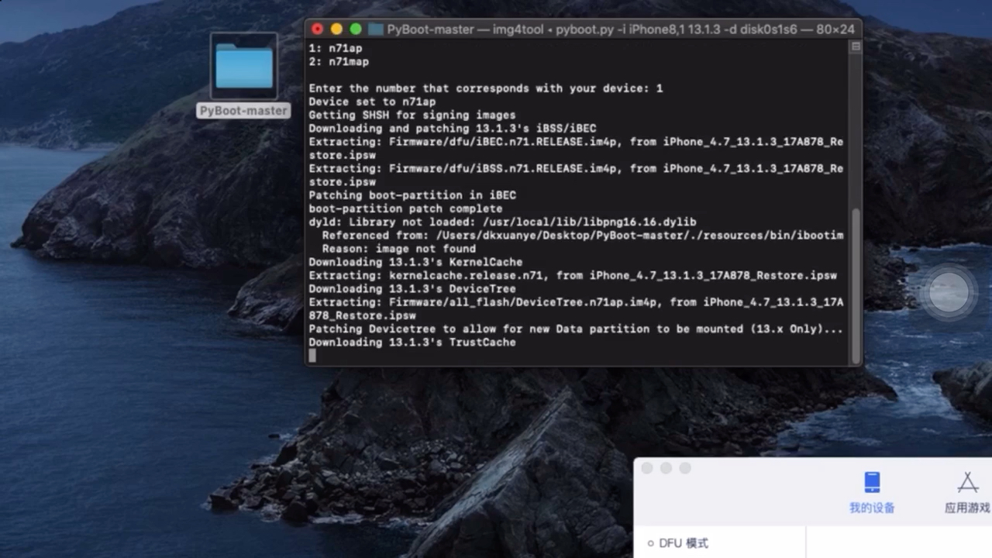Click 'Enter the number that corresponds' prompt line

(486, 88)
